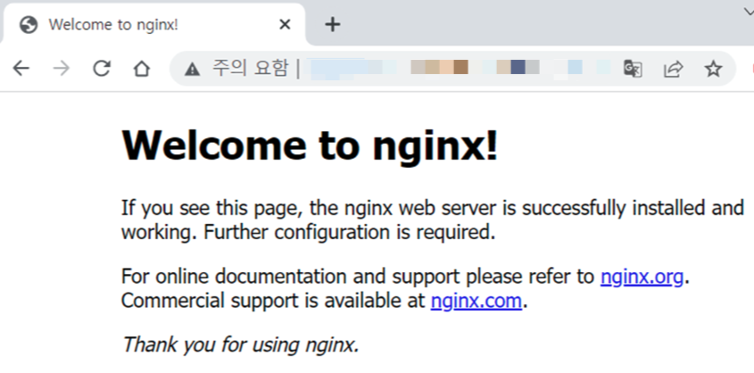Open the browser home page
Image resolution: width=754 pixels, height=373 pixels.
[141, 69]
